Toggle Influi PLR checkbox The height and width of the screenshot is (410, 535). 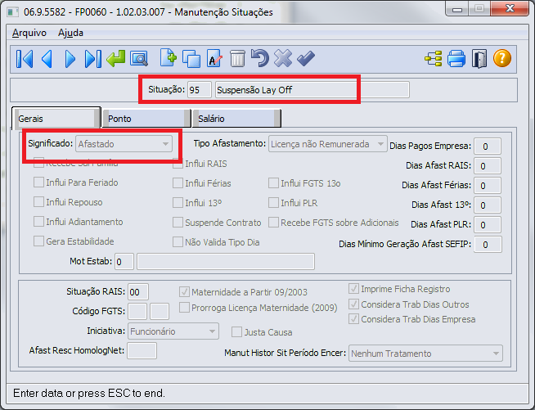click(x=273, y=203)
